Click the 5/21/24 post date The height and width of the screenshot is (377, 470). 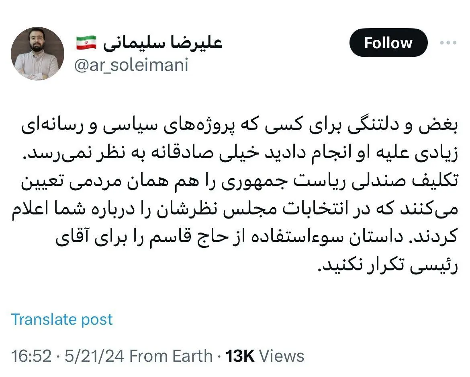coord(93,356)
